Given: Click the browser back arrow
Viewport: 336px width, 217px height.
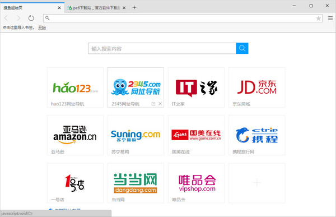Looking at the screenshot, I should point(6,19).
